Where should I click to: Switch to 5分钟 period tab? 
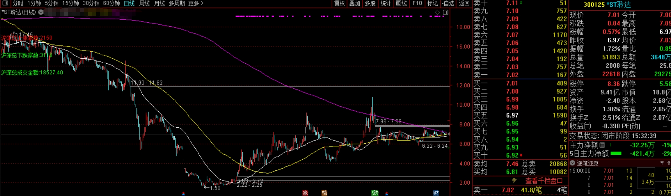tap(52, 3)
